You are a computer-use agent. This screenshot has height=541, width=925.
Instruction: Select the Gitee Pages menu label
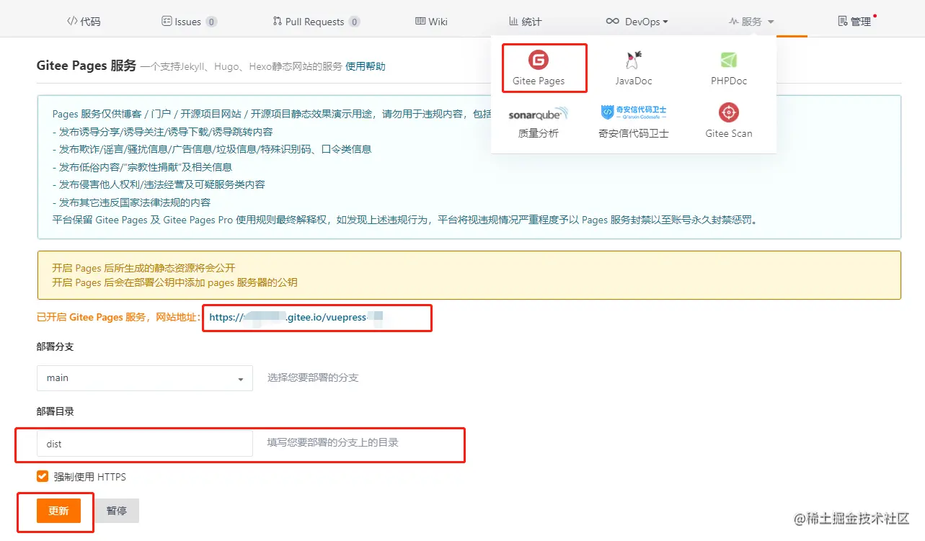click(539, 81)
